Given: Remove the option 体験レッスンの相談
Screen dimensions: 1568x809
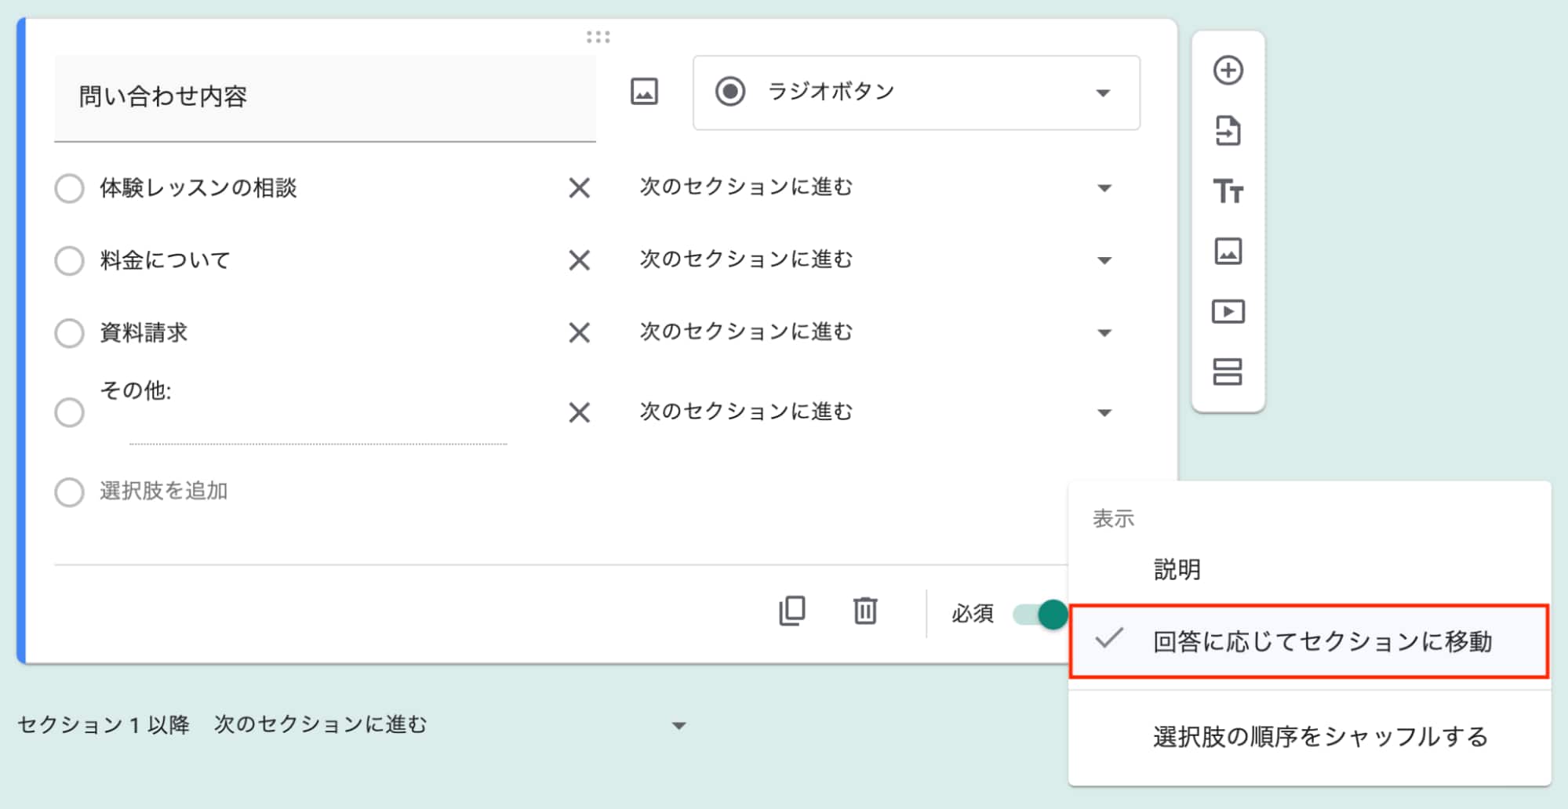Looking at the screenshot, I should [579, 188].
